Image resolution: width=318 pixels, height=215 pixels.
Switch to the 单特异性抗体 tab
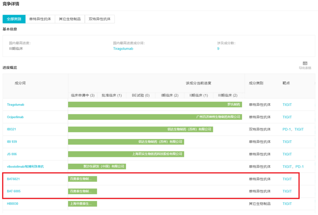(x=40, y=19)
